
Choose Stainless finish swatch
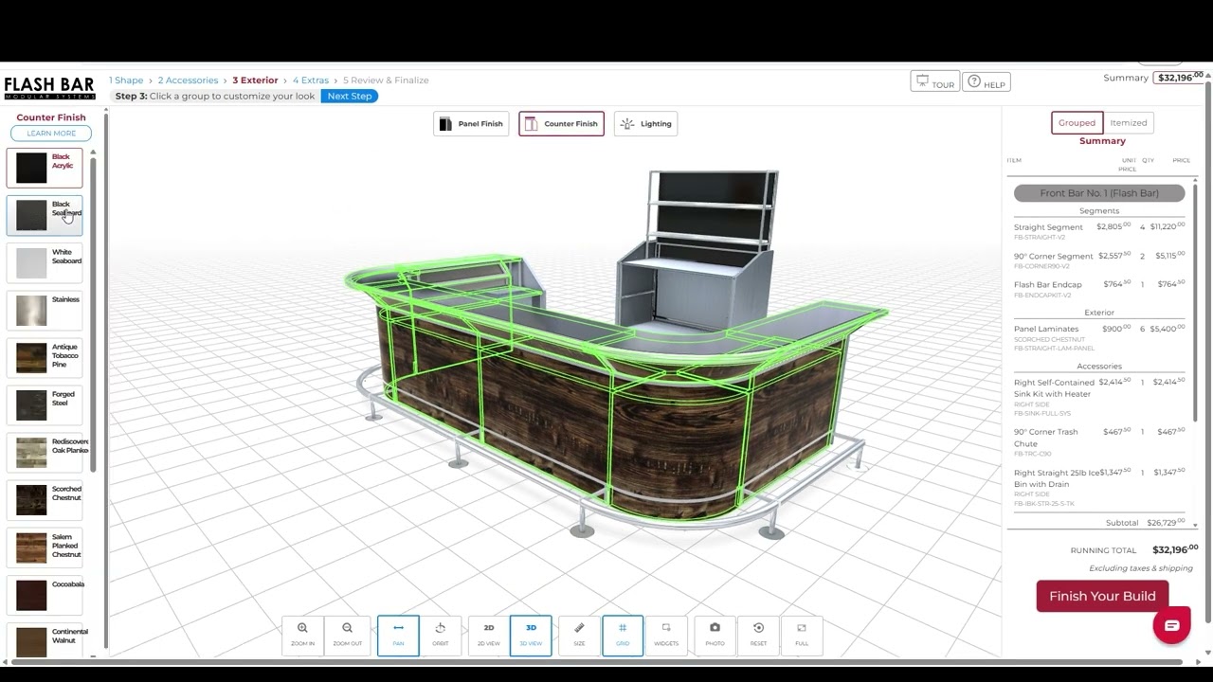pos(45,310)
